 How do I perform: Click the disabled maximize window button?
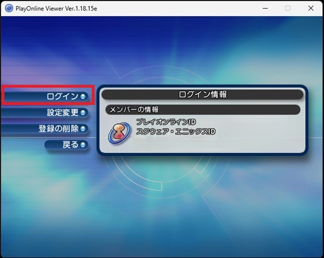click(288, 8)
